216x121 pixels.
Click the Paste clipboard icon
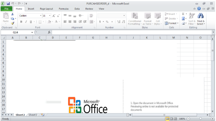(x=6, y=16)
